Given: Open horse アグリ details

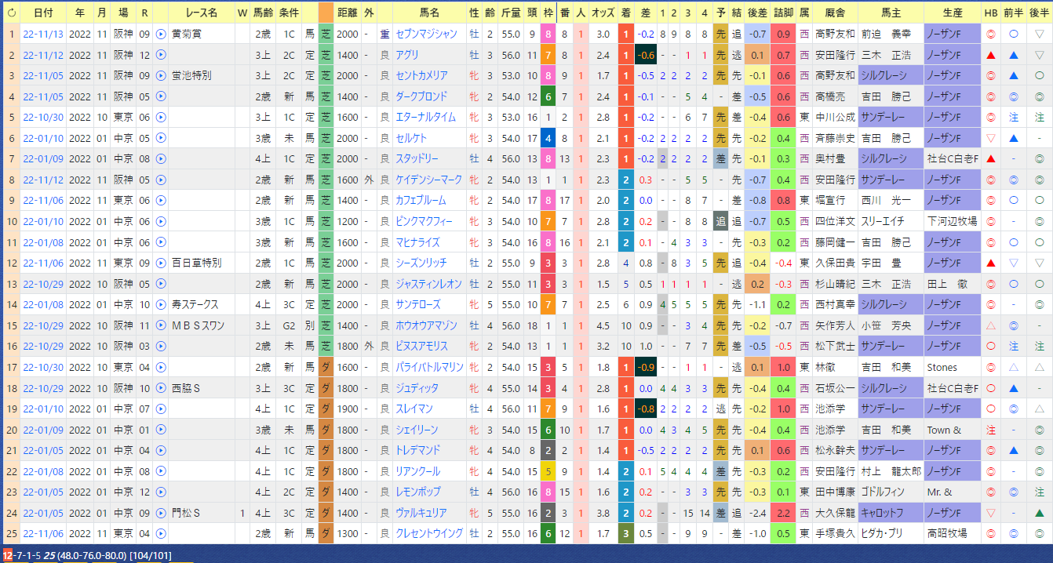Looking at the screenshot, I should 407,55.
